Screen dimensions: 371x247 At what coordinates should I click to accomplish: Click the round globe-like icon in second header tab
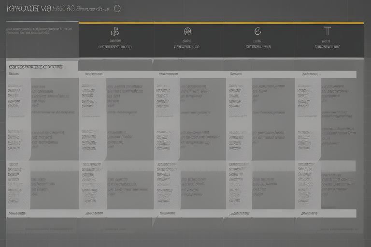[x=187, y=31]
